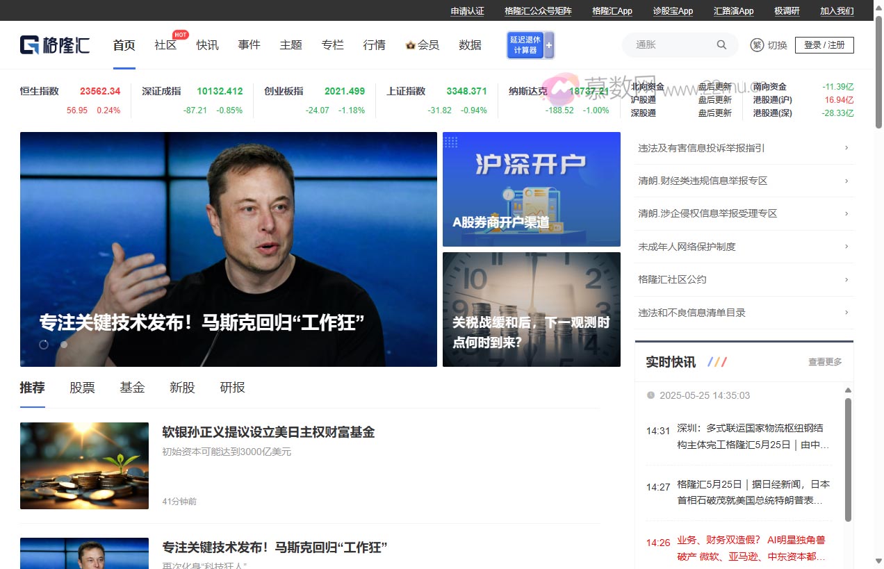Open the 软银孙正义 article thumbnail image
The width and height of the screenshot is (884, 569).
coord(84,465)
